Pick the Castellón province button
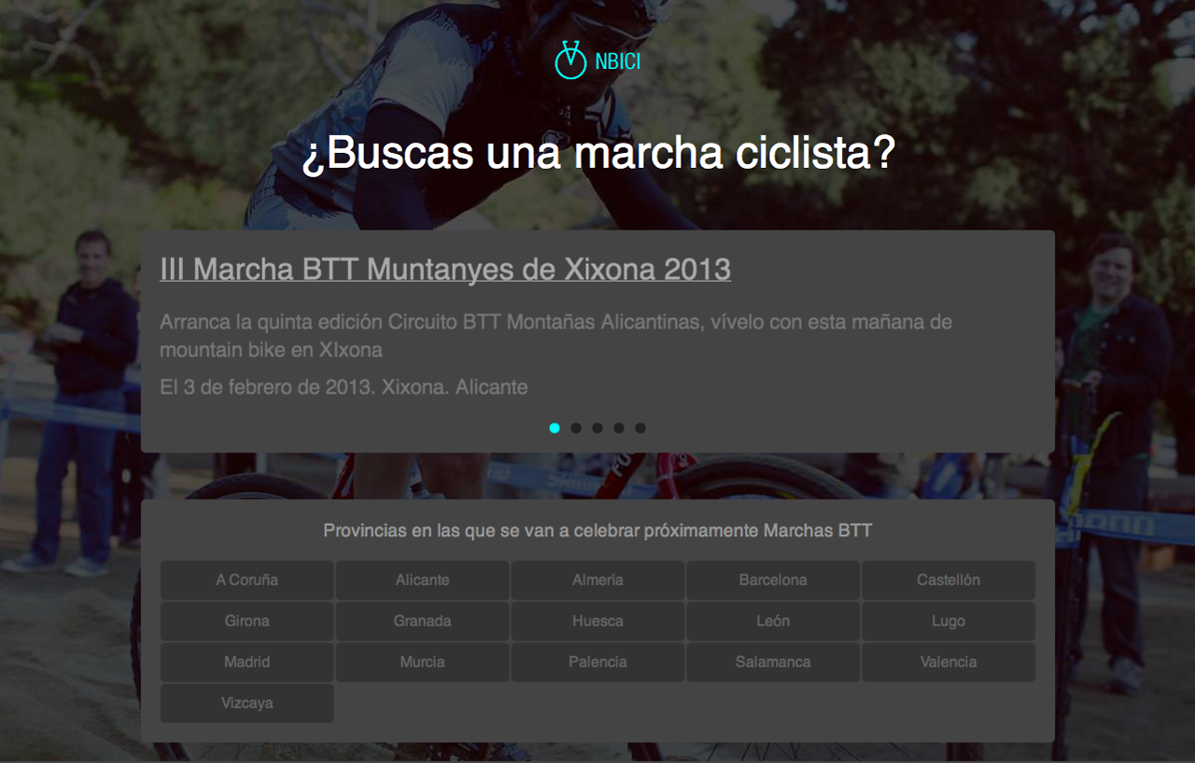 tap(949, 580)
